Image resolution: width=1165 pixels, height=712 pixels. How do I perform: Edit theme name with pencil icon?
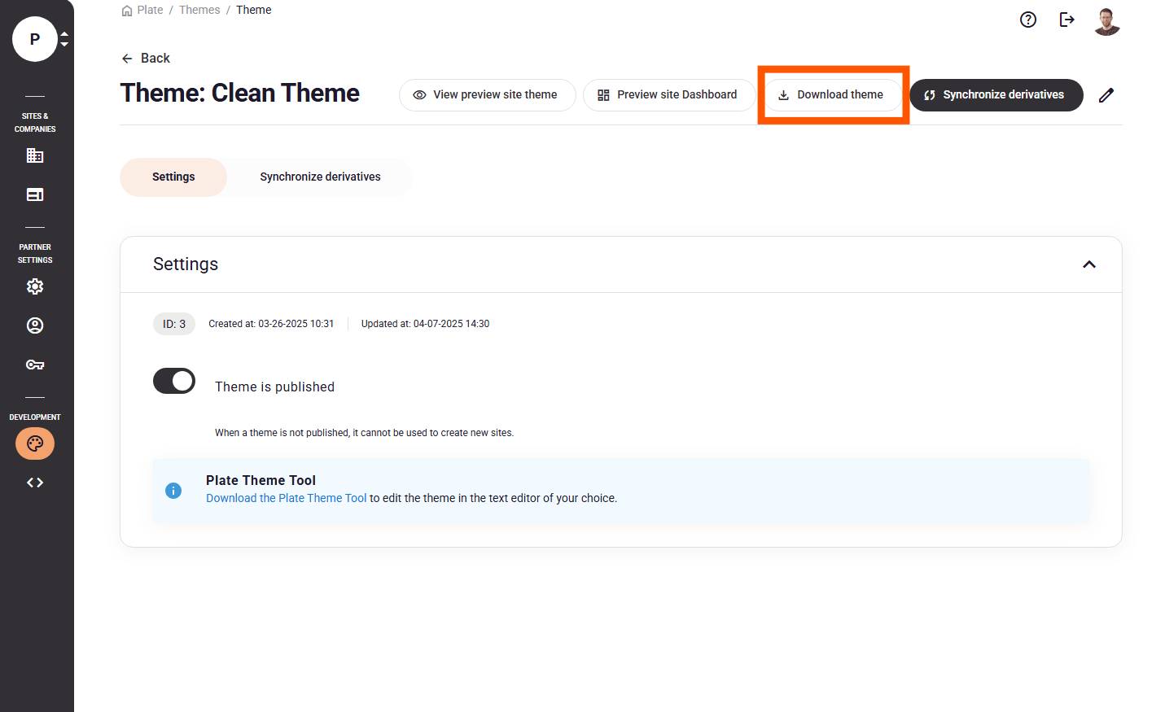coord(1106,95)
